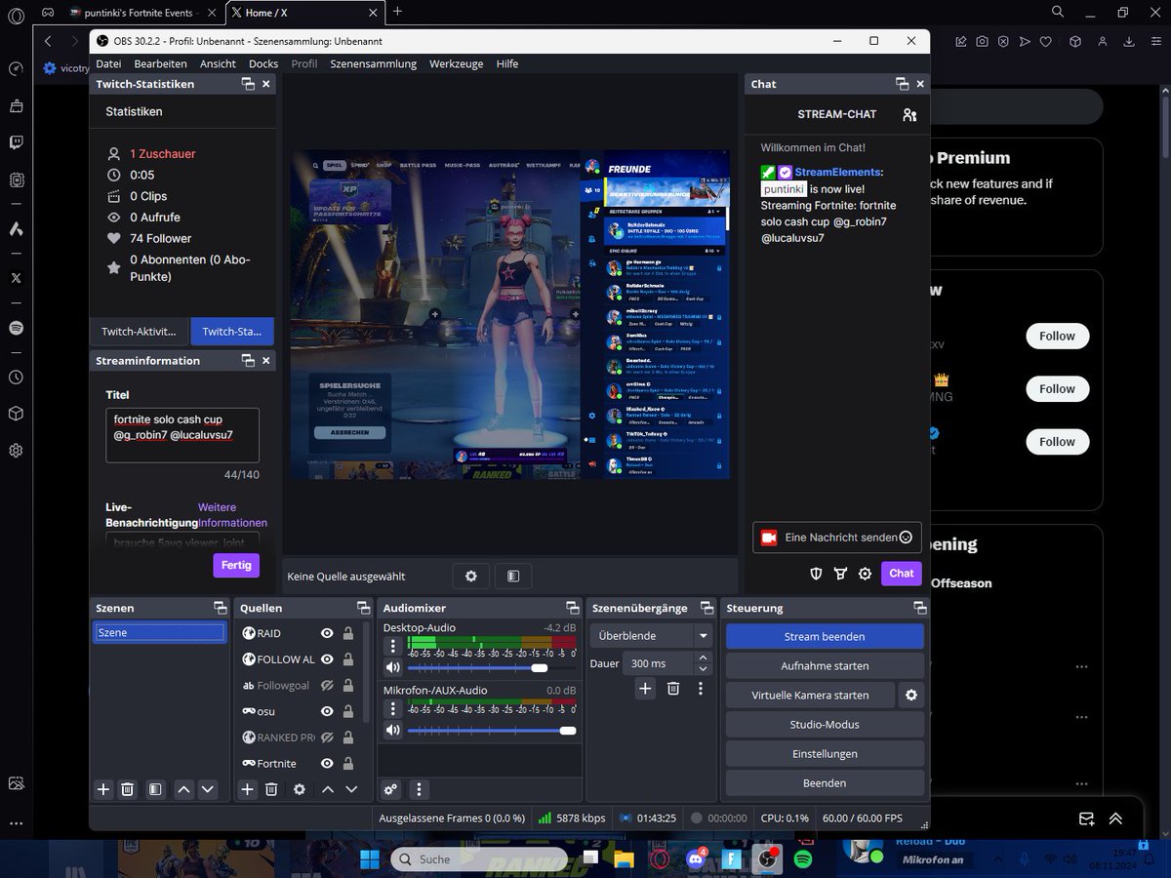Open the Überblende transition dropdown

(704, 635)
